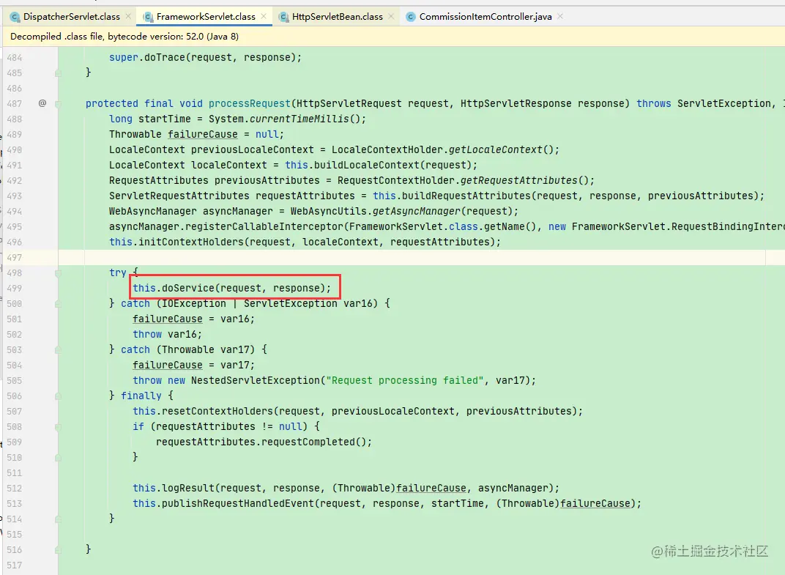Collapse the if block at line 508

(x=58, y=427)
